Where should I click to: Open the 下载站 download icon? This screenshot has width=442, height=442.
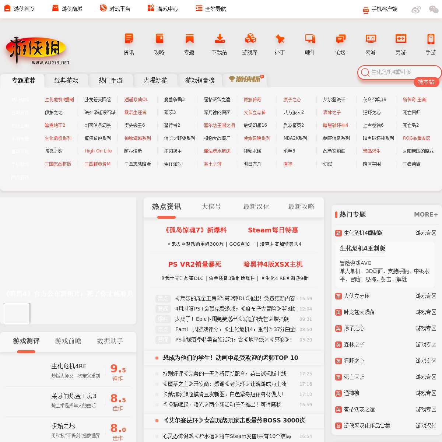[x=220, y=39]
